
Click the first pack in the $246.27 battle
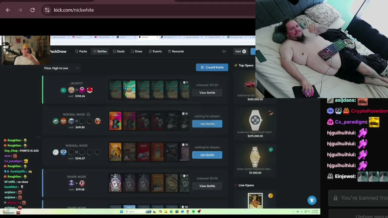(x=115, y=152)
